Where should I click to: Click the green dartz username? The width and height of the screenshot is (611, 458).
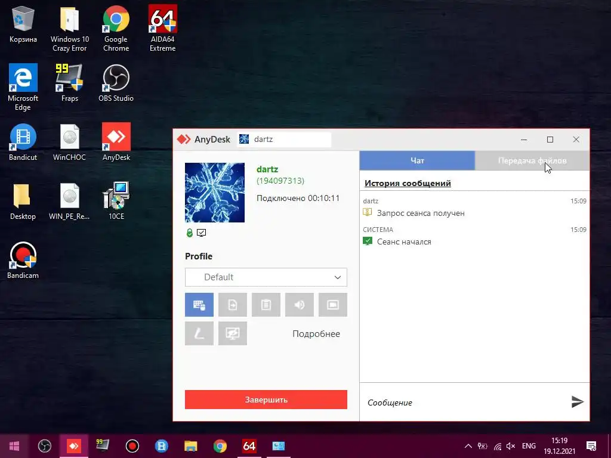[267, 169]
